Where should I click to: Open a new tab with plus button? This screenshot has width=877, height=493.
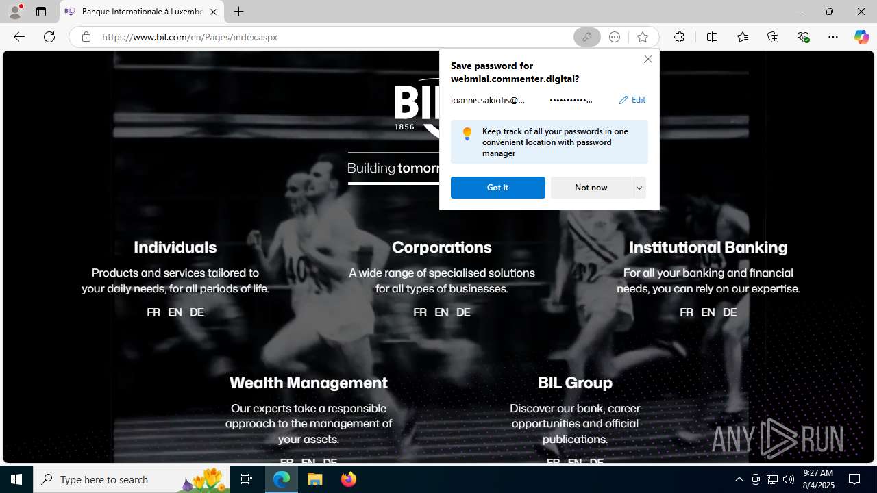pos(238,12)
